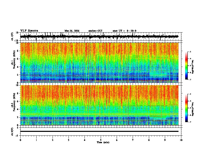
Task: Click the "6" kHz tick on ch.2 spectrogram
Action: pyautogui.click(x=18, y=101)
